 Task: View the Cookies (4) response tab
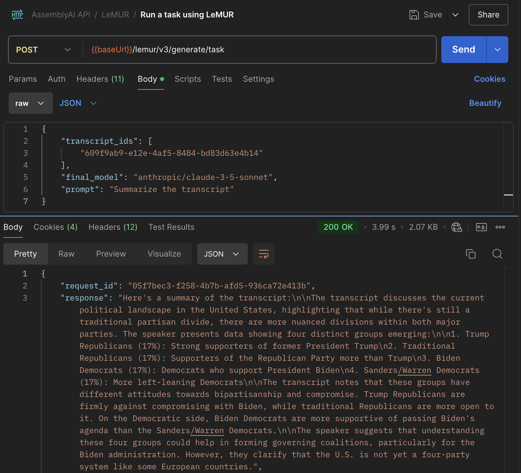click(x=55, y=227)
